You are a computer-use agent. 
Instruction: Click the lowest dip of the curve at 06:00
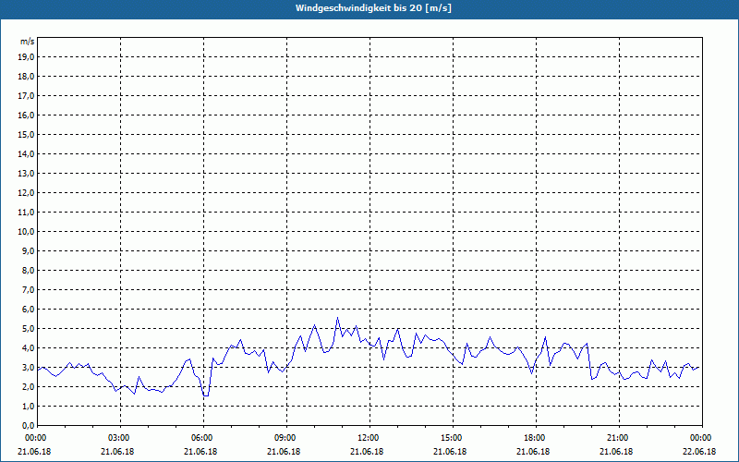[x=206, y=396]
